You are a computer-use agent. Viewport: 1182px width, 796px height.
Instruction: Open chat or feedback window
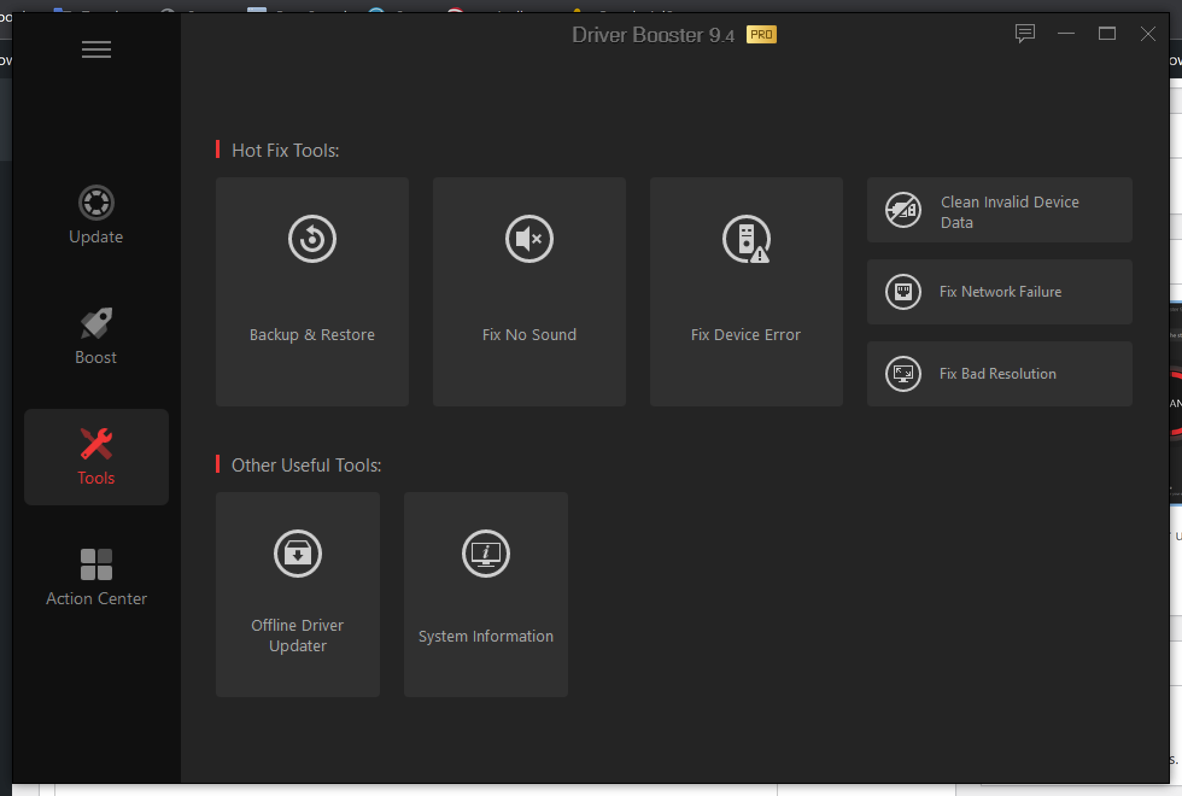tap(1025, 33)
